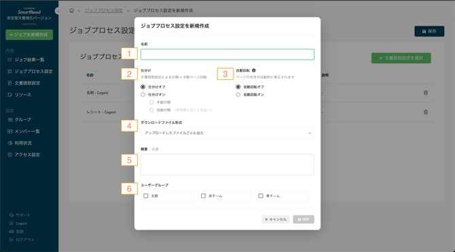The height and width of the screenshot is (252, 455).
Task: Click キャンセル button in dialog
Action: (276, 219)
